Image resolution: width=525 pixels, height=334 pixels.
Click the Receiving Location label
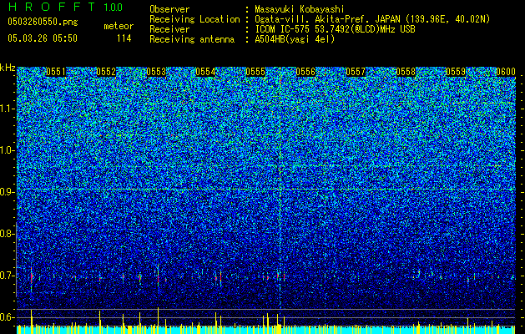(x=194, y=19)
